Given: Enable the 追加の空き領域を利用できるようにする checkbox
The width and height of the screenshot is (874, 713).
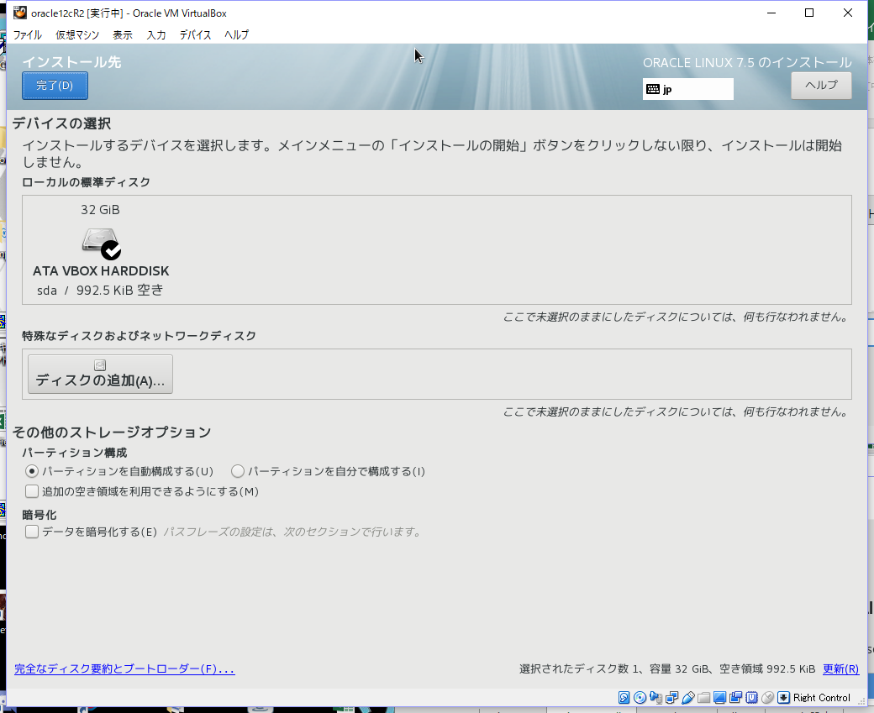Looking at the screenshot, I should (31, 490).
